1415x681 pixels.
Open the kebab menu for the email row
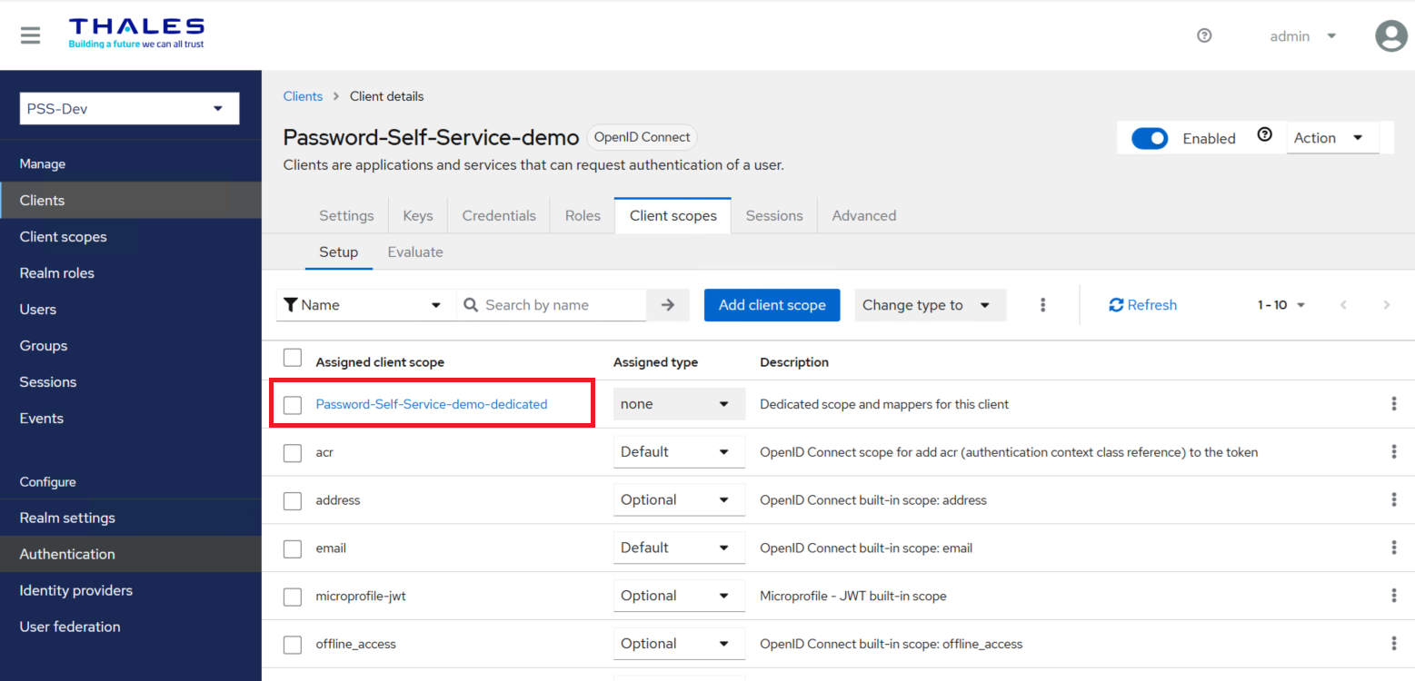click(x=1393, y=548)
